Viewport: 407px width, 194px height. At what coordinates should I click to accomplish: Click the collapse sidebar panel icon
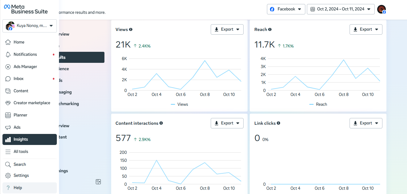[x=98, y=182]
